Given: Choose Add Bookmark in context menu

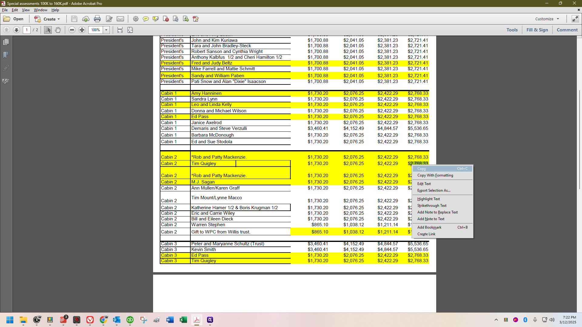Looking at the screenshot, I should 443,227.
